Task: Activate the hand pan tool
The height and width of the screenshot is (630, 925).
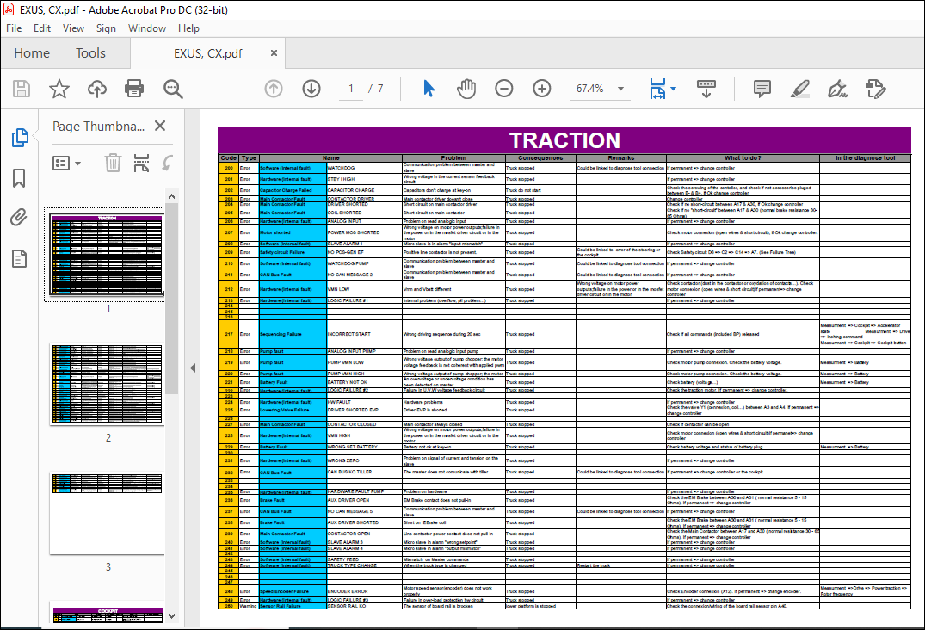Action: [x=466, y=89]
